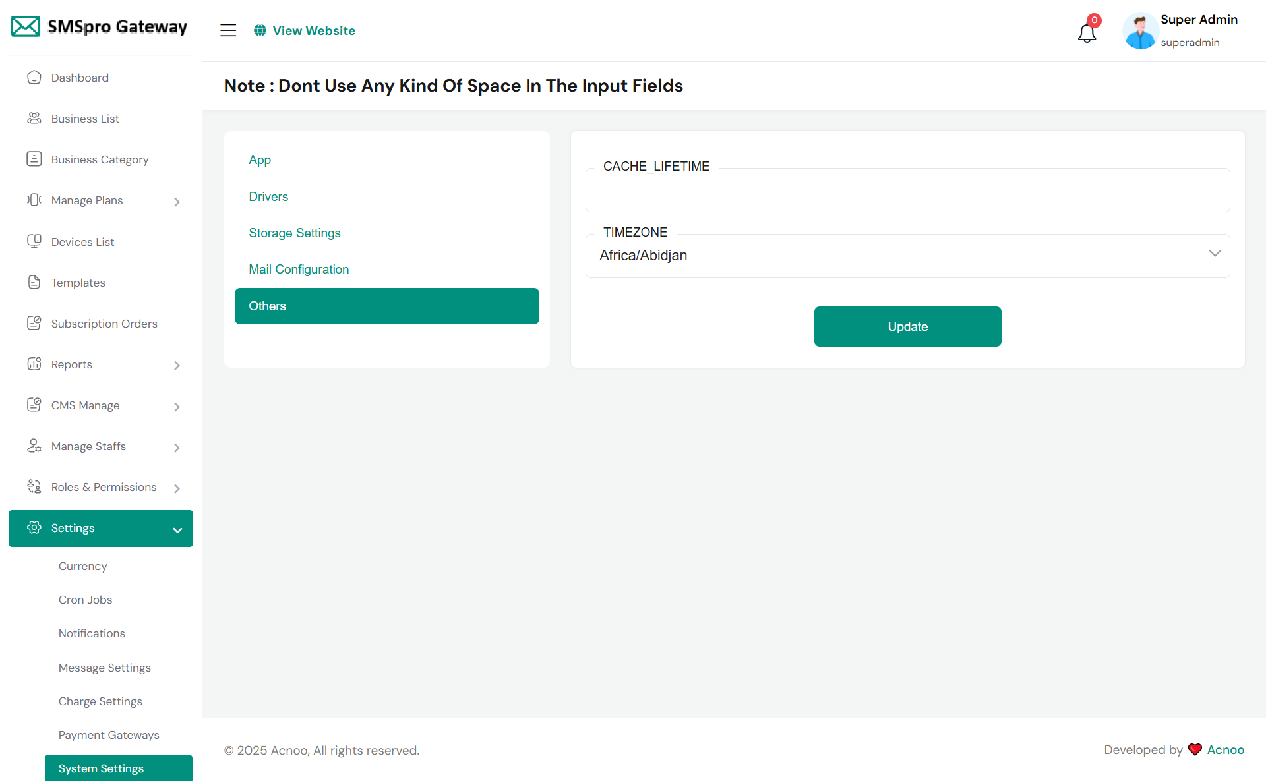This screenshot has width=1266, height=781.
Task: Select the Drivers settings tab
Action: pos(268,196)
